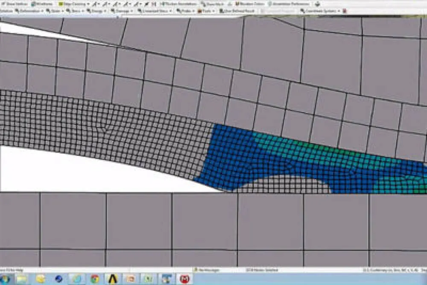Open the Tools menu in the Solution toolbar
Screen dimensions: 427x285
tap(207, 11)
